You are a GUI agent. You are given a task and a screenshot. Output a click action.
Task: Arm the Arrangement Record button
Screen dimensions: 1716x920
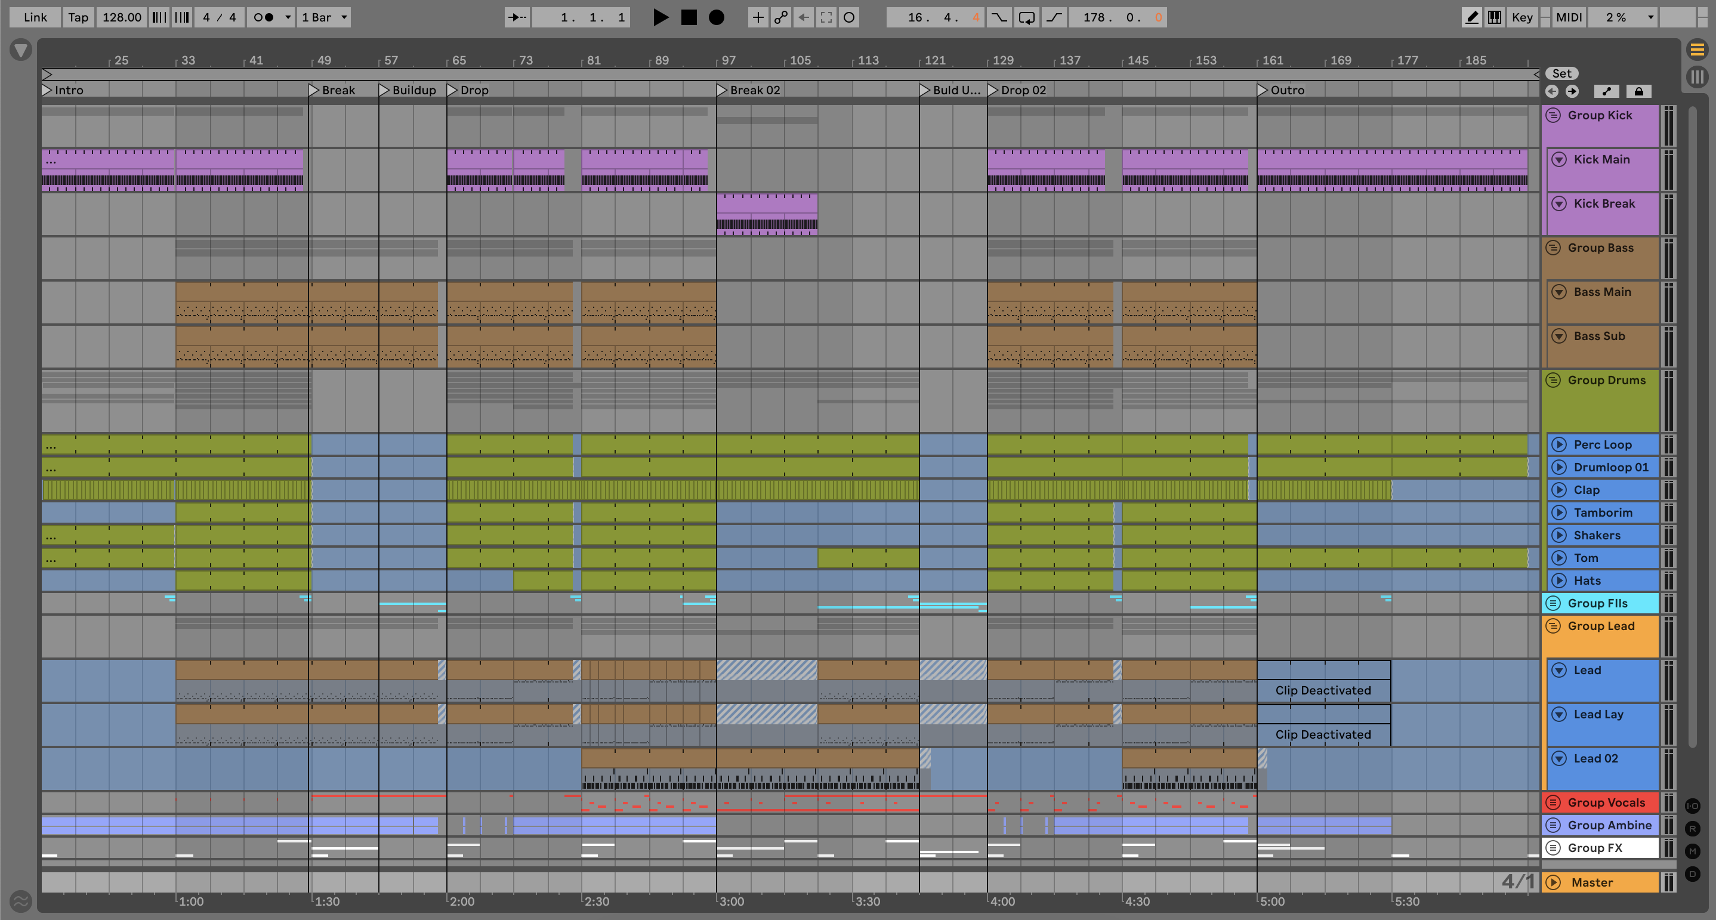(716, 17)
